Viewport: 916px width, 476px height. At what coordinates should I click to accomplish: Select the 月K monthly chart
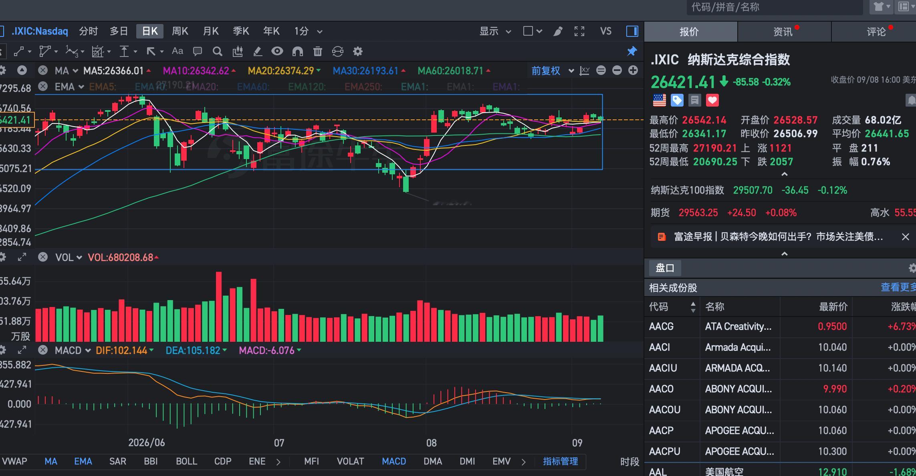click(x=211, y=31)
